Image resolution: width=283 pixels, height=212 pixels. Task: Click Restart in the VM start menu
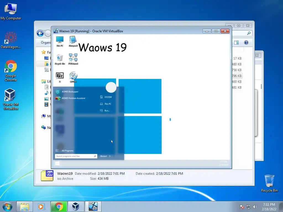coord(104,156)
